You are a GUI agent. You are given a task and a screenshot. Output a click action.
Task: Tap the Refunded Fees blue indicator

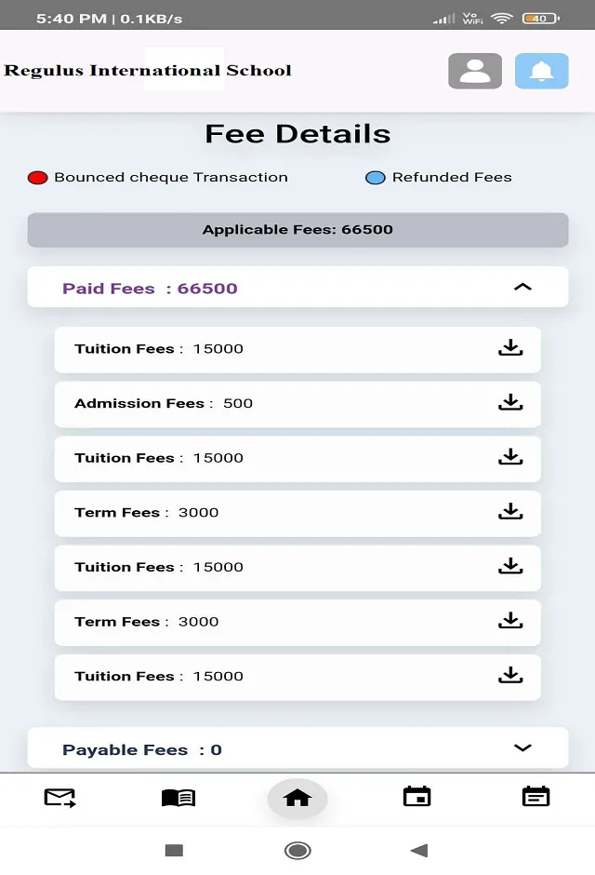pos(375,176)
